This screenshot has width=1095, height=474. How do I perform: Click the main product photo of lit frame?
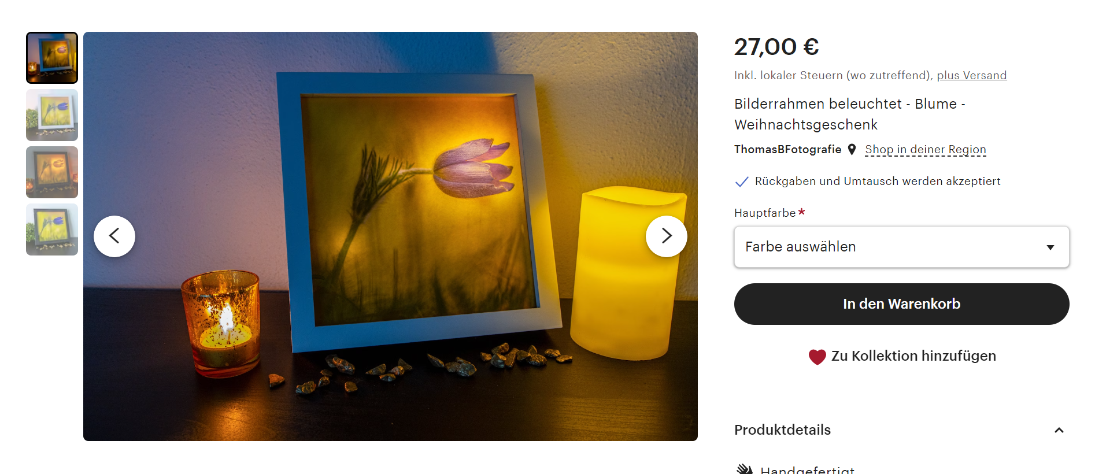[x=390, y=236]
